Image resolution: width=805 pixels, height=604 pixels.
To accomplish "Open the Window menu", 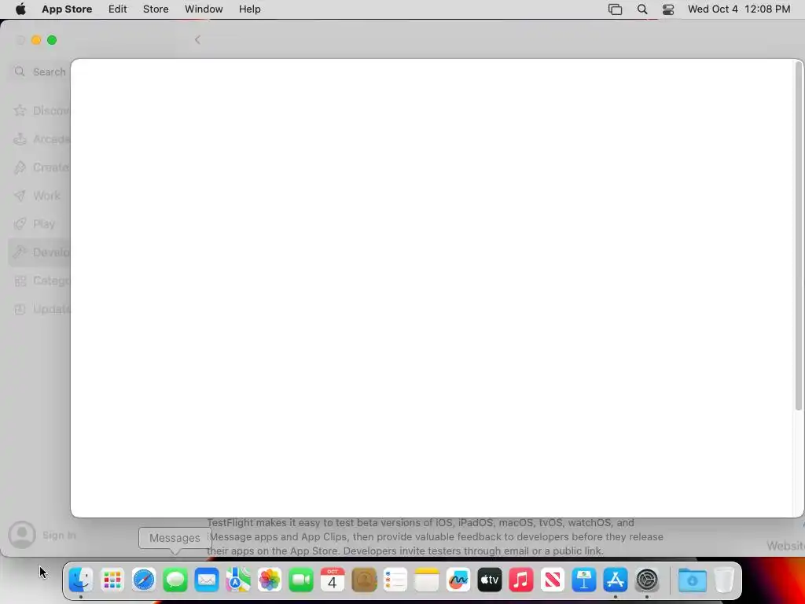I will (204, 9).
